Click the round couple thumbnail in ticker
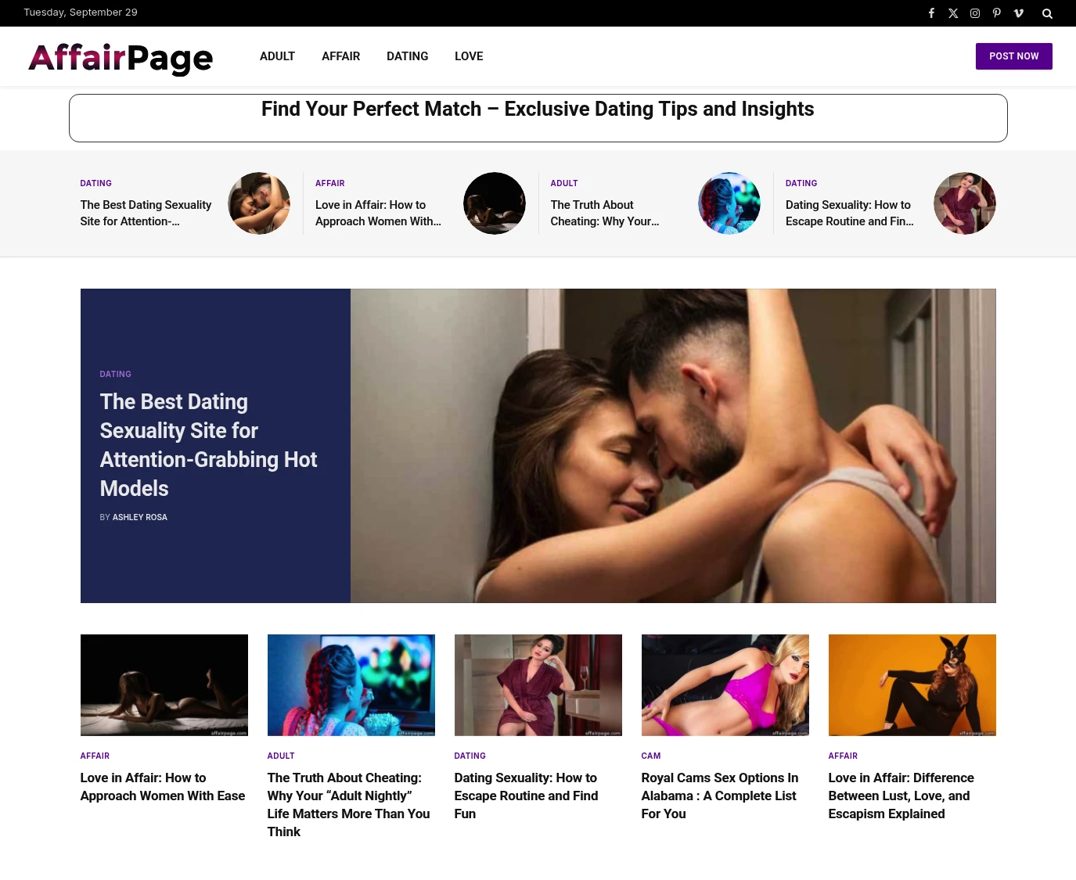 coord(259,203)
